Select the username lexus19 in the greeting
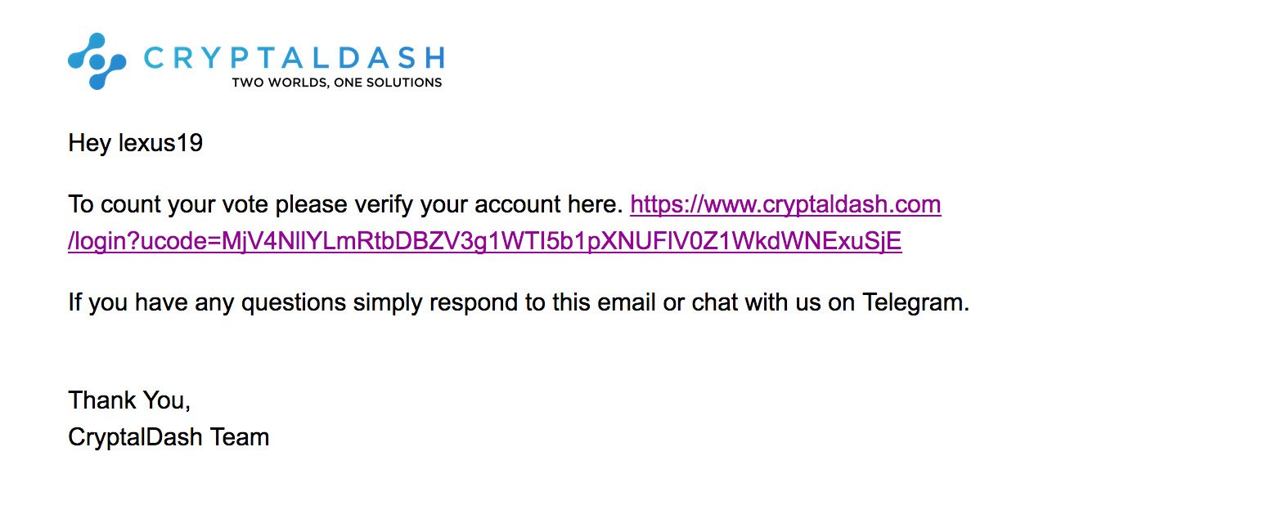The width and height of the screenshot is (1277, 505). pos(160,144)
